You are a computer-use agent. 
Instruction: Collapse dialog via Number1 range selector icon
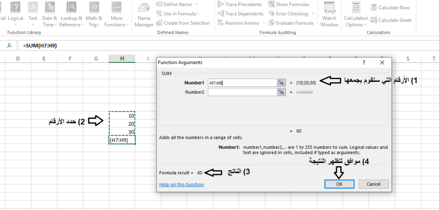click(x=281, y=83)
